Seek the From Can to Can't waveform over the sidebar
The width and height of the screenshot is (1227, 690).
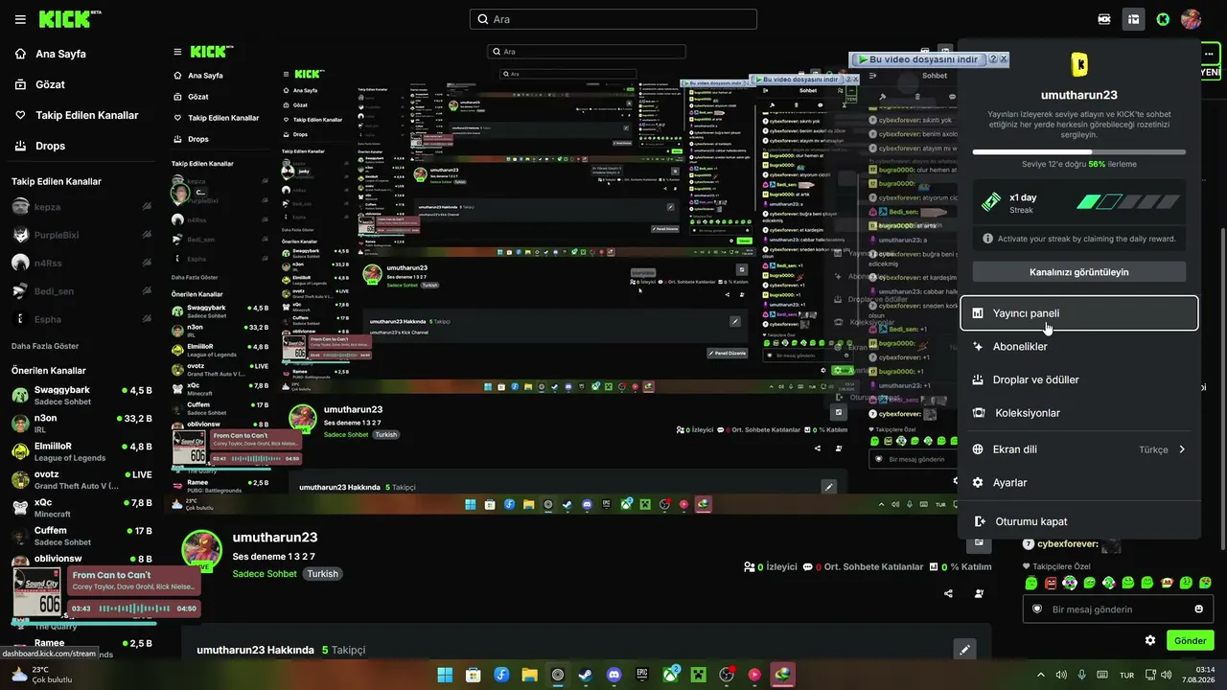pos(134,609)
